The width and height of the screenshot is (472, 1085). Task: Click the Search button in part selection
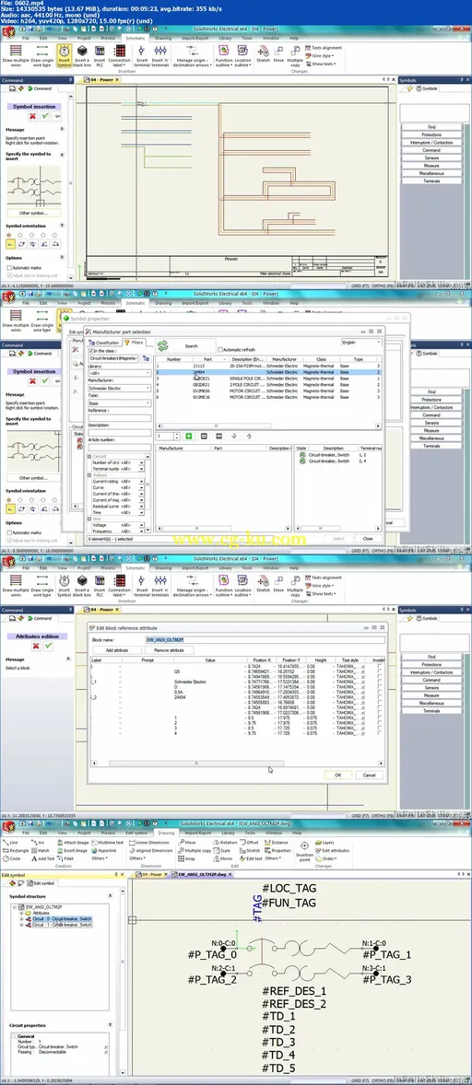point(183,345)
